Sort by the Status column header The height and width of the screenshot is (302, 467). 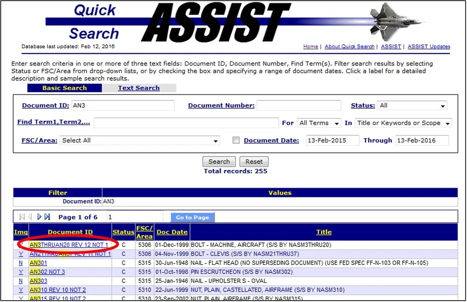pyautogui.click(x=123, y=232)
